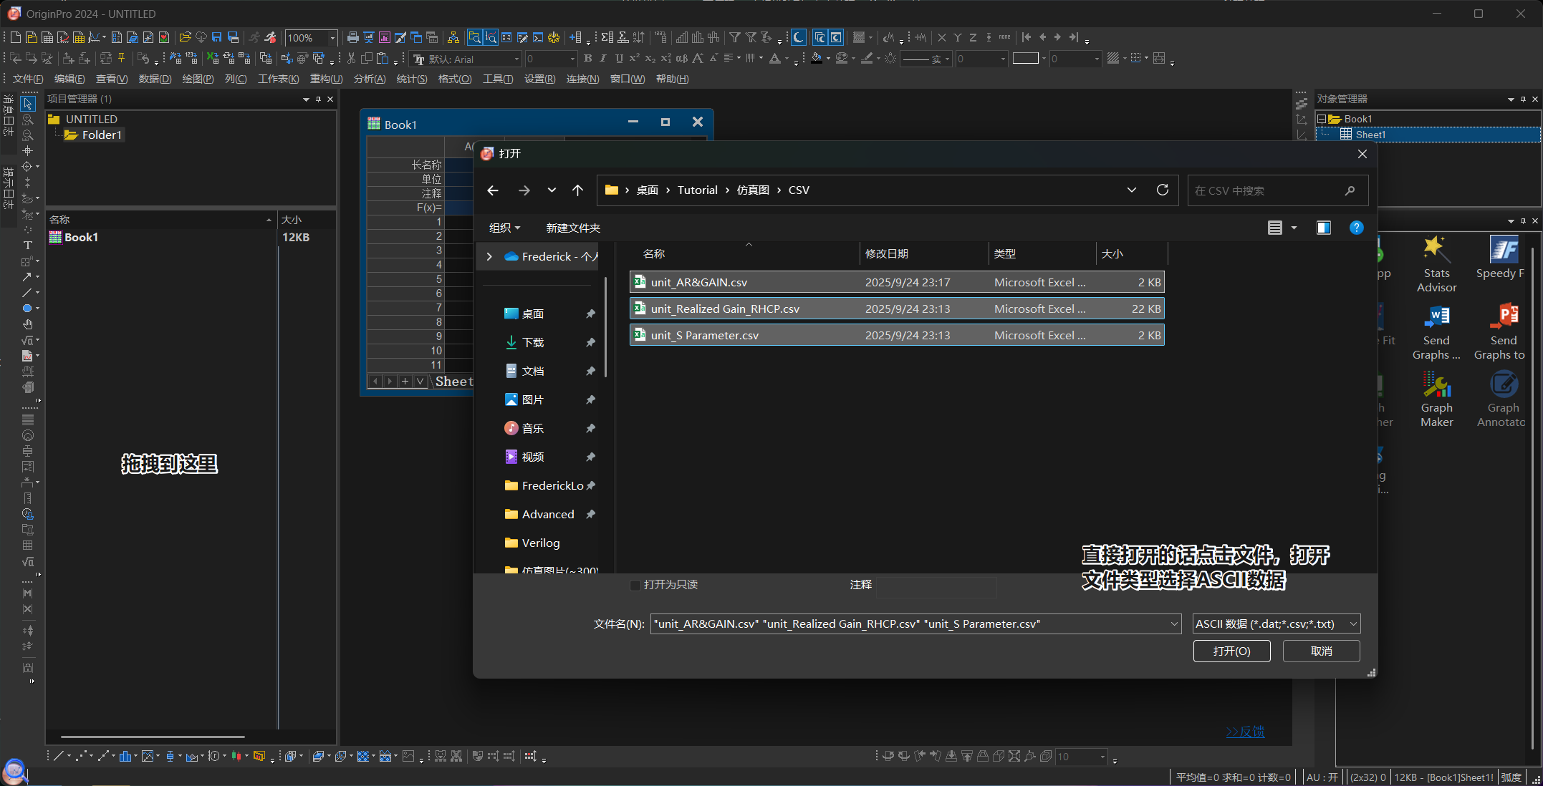
Task: Select the unit_Realized Gain_RHCP.csv file
Action: coord(725,309)
